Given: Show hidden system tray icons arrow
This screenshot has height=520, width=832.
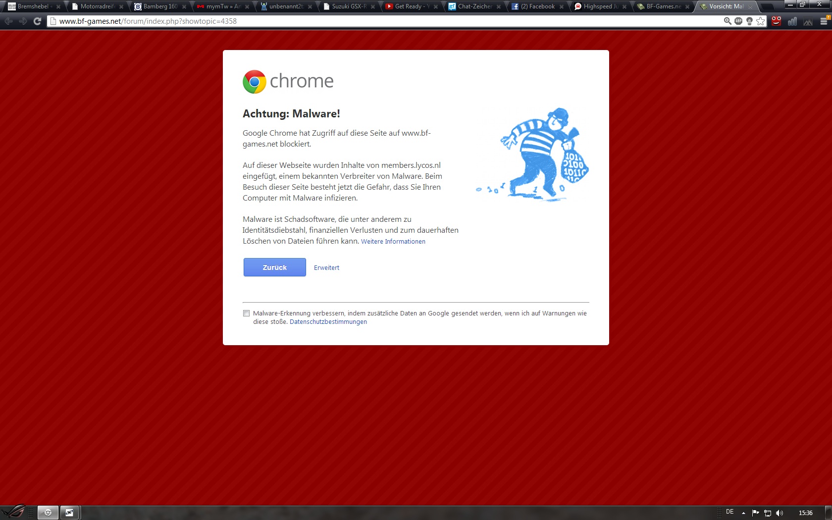Looking at the screenshot, I should click(743, 513).
